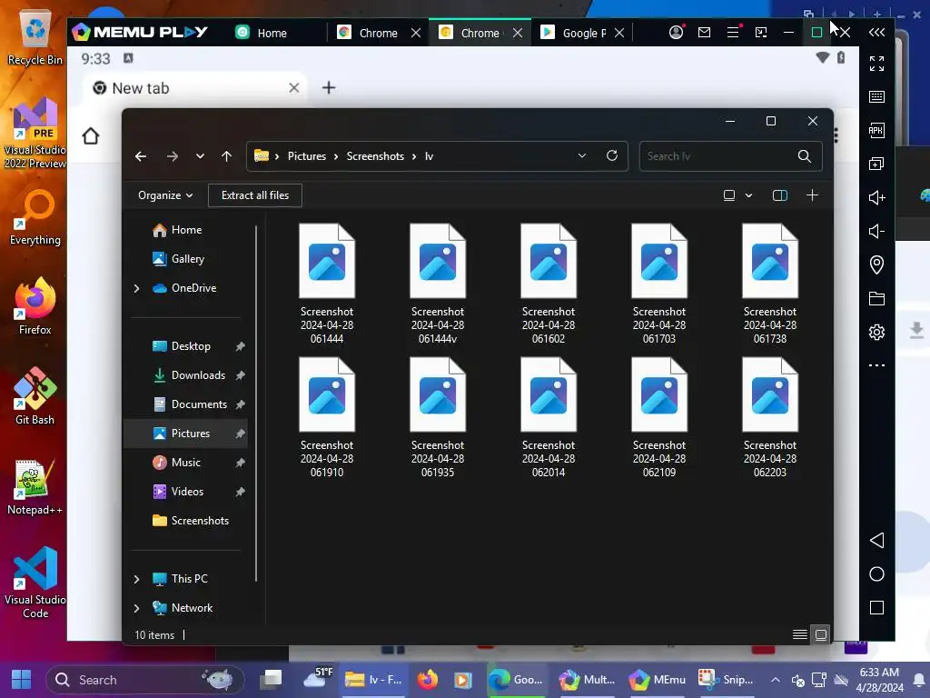Open Snipping Tool taskbar item
Viewport: 930px width, 698px height.
click(727, 680)
